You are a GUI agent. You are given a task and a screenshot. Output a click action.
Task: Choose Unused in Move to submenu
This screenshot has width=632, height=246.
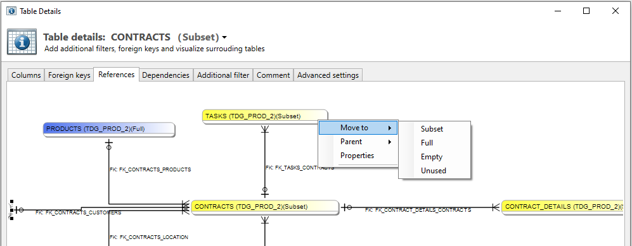[434, 171]
